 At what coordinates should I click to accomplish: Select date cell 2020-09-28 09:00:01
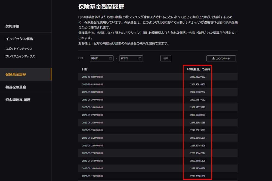[92, 107]
